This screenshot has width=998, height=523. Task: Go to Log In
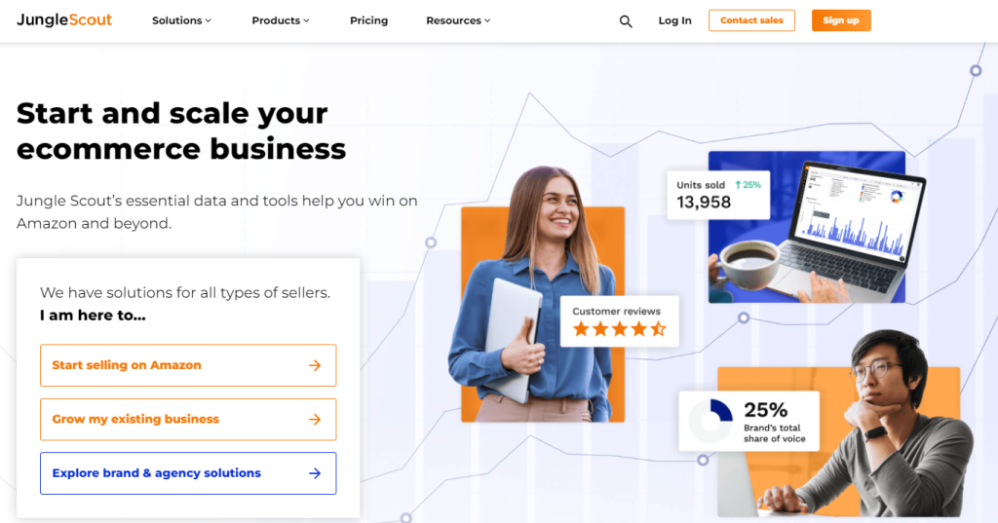pos(674,20)
